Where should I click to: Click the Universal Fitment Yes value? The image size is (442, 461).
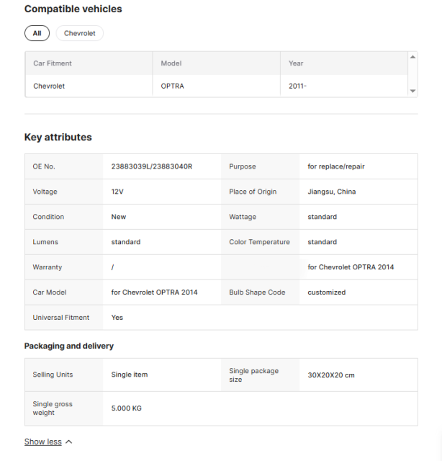117,318
